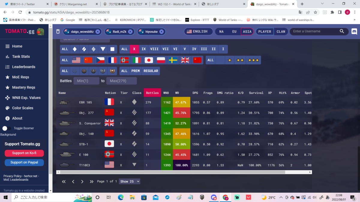Filter by medium tank class icon
The height and width of the screenshot is (202, 360).
[x=84, y=49]
